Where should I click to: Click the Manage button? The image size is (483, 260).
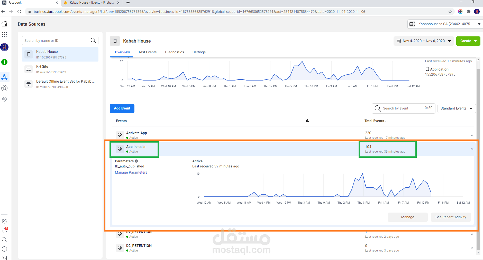pyautogui.click(x=408, y=217)
